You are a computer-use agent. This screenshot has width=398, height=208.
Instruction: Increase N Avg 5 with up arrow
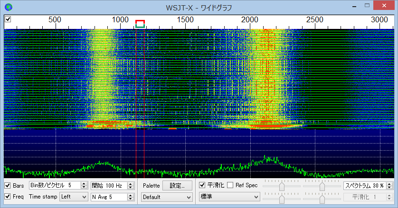pos(131,195)
